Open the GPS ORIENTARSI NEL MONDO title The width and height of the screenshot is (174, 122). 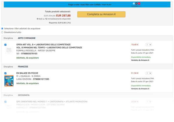pyautogui.click(x=52, y=102)
